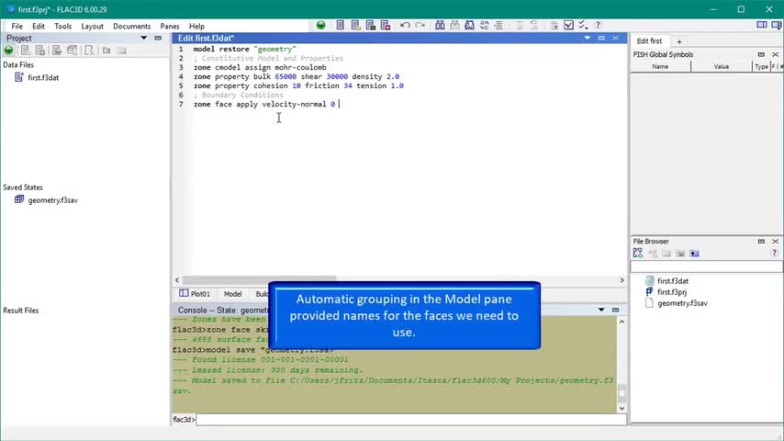The height and width of the screenshot is (441, 784).
Task: Open the Tools menu
Action: coord(63,26)
